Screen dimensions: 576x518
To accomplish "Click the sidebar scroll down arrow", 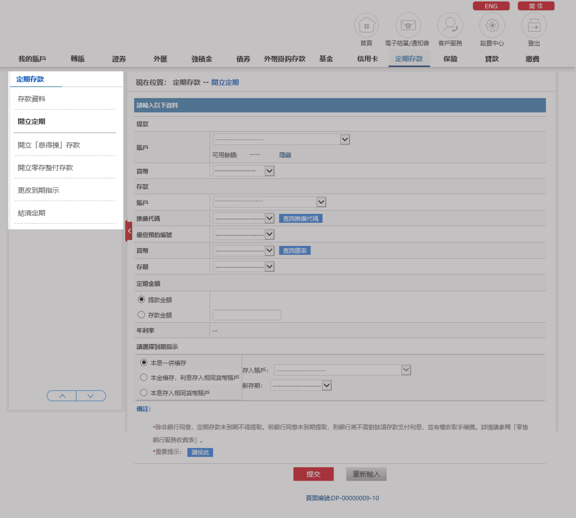I will (91, 396).
